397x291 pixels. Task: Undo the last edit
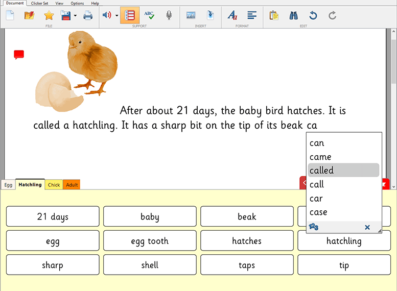pos(313,15)
